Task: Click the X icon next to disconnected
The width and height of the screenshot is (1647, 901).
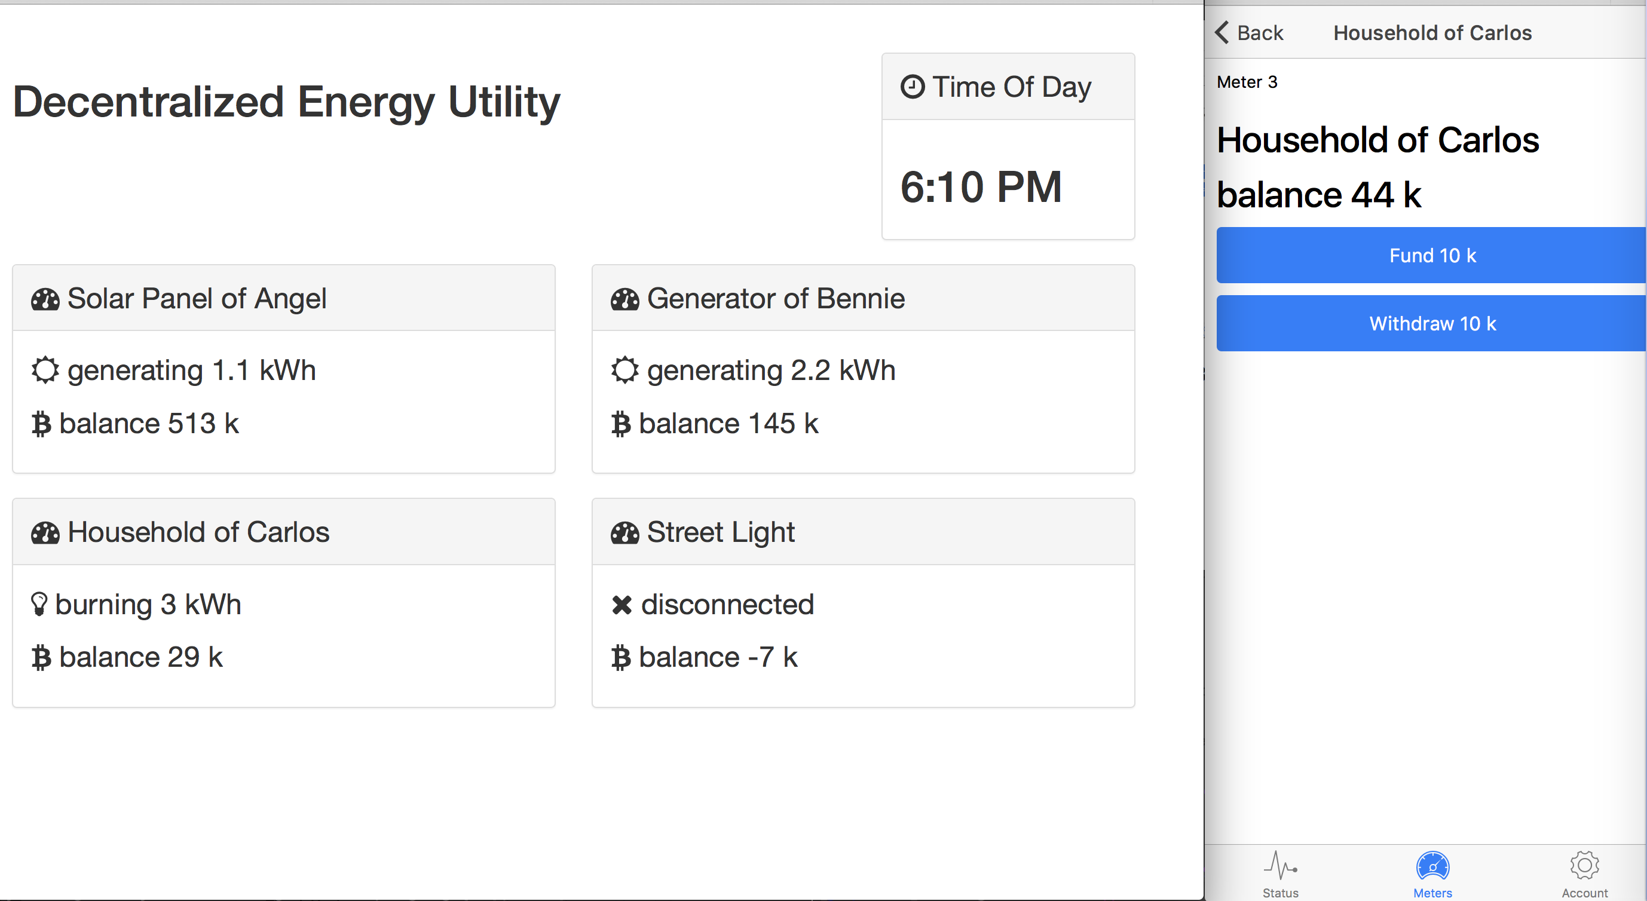Action: tap(622, 605)
